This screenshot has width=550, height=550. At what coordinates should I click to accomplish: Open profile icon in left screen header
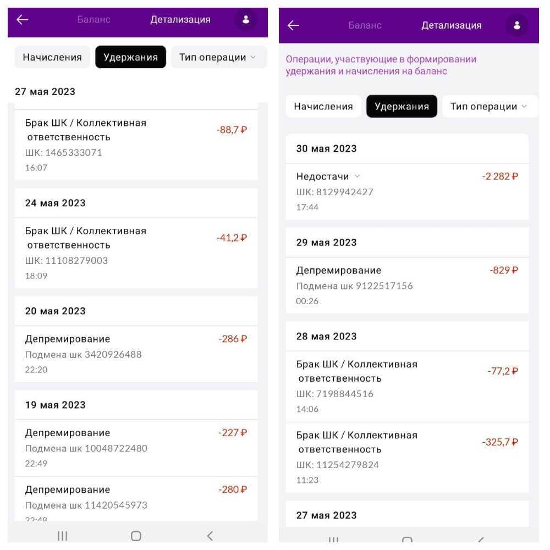tap(245, 20)
